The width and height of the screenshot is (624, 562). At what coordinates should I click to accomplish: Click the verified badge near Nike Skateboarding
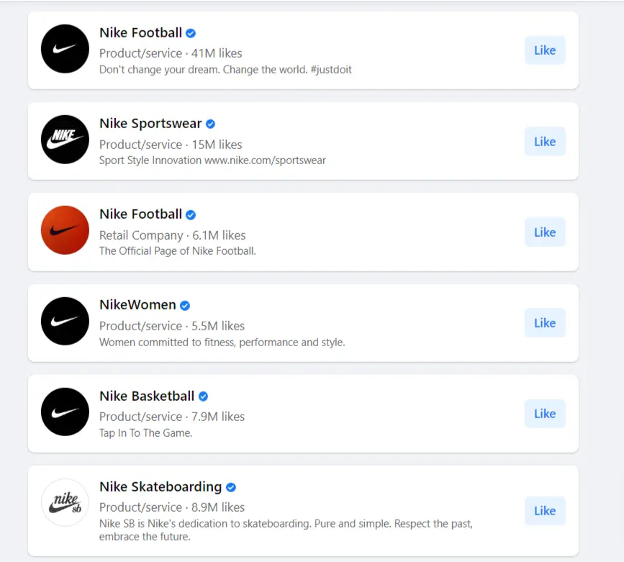pos(230,486)
